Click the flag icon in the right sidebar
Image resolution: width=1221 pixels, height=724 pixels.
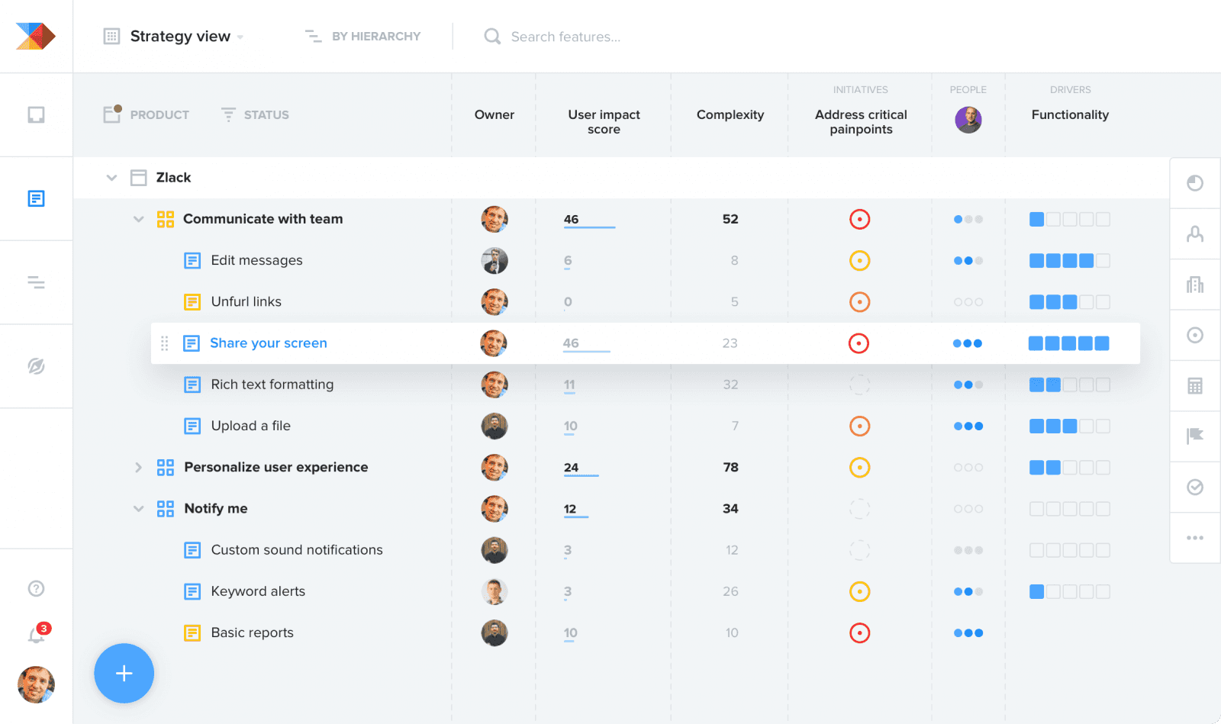[1194, 436]
